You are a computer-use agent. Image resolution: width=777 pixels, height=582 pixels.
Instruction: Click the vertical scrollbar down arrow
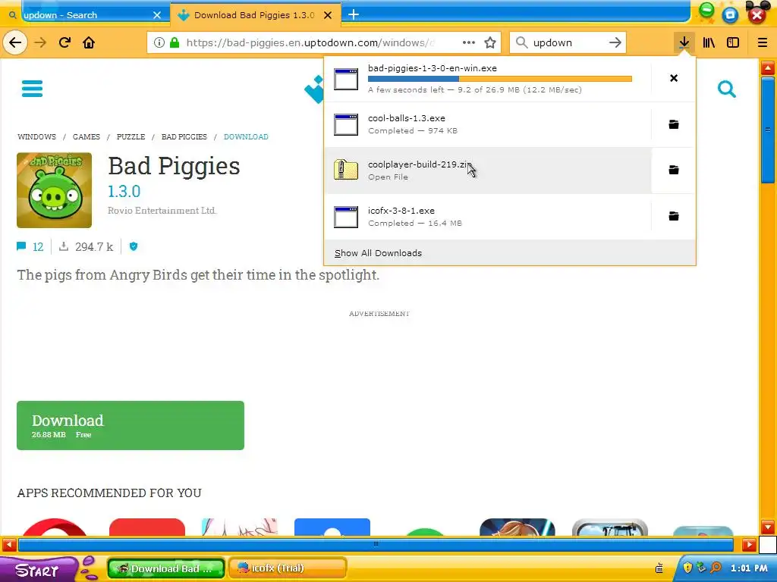pyautogui.click(x=768, y=527)
